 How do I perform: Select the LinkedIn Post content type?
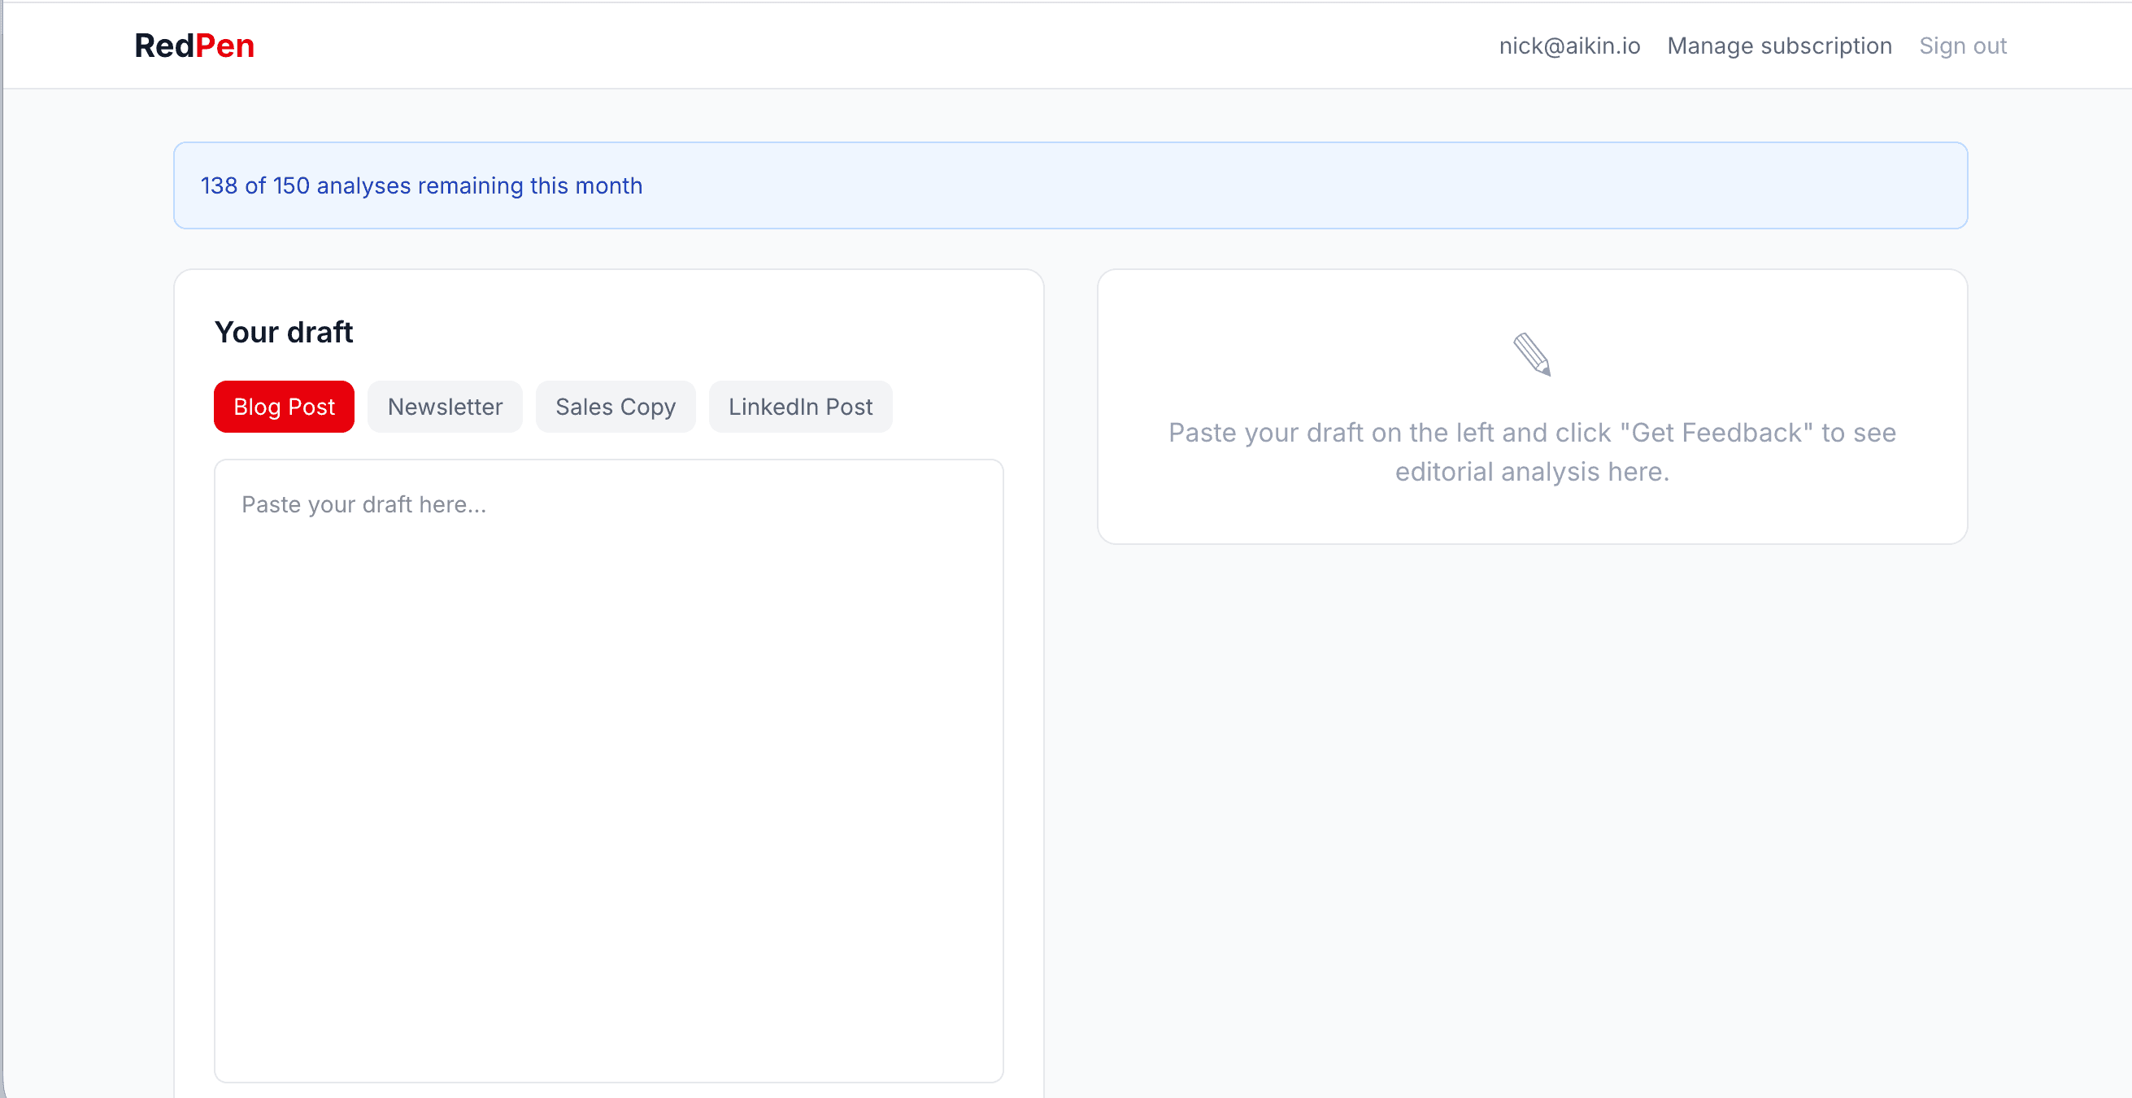tap(799, 407)
